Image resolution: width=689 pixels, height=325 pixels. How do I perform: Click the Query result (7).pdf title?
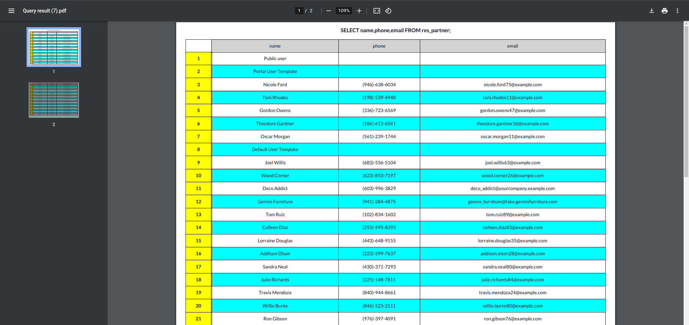point(44,11)
